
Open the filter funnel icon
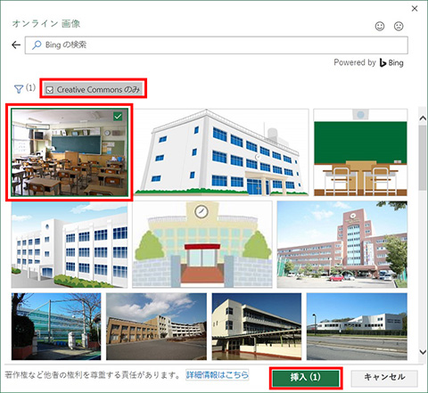pos(19,89)
